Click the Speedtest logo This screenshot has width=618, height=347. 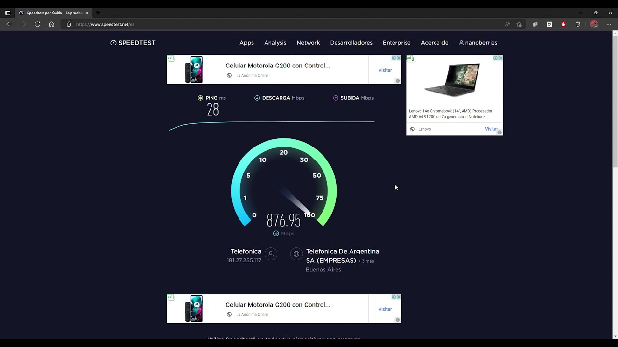coord(133,43)
